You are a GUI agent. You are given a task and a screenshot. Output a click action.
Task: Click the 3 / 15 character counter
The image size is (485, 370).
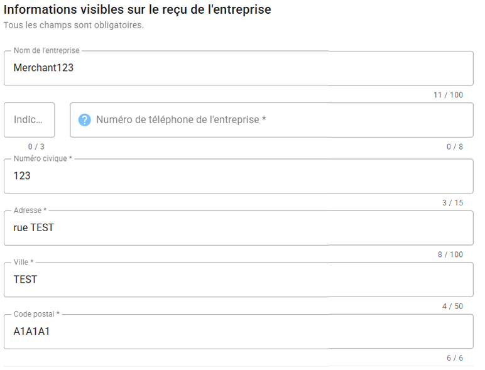coord(452,202)
